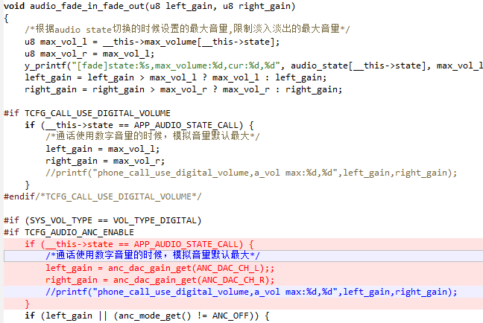
Task: Click the red highlighted 'if (__this->state == APP_AUDIO_STATE_CALL)' line
Action: (139, 244)
